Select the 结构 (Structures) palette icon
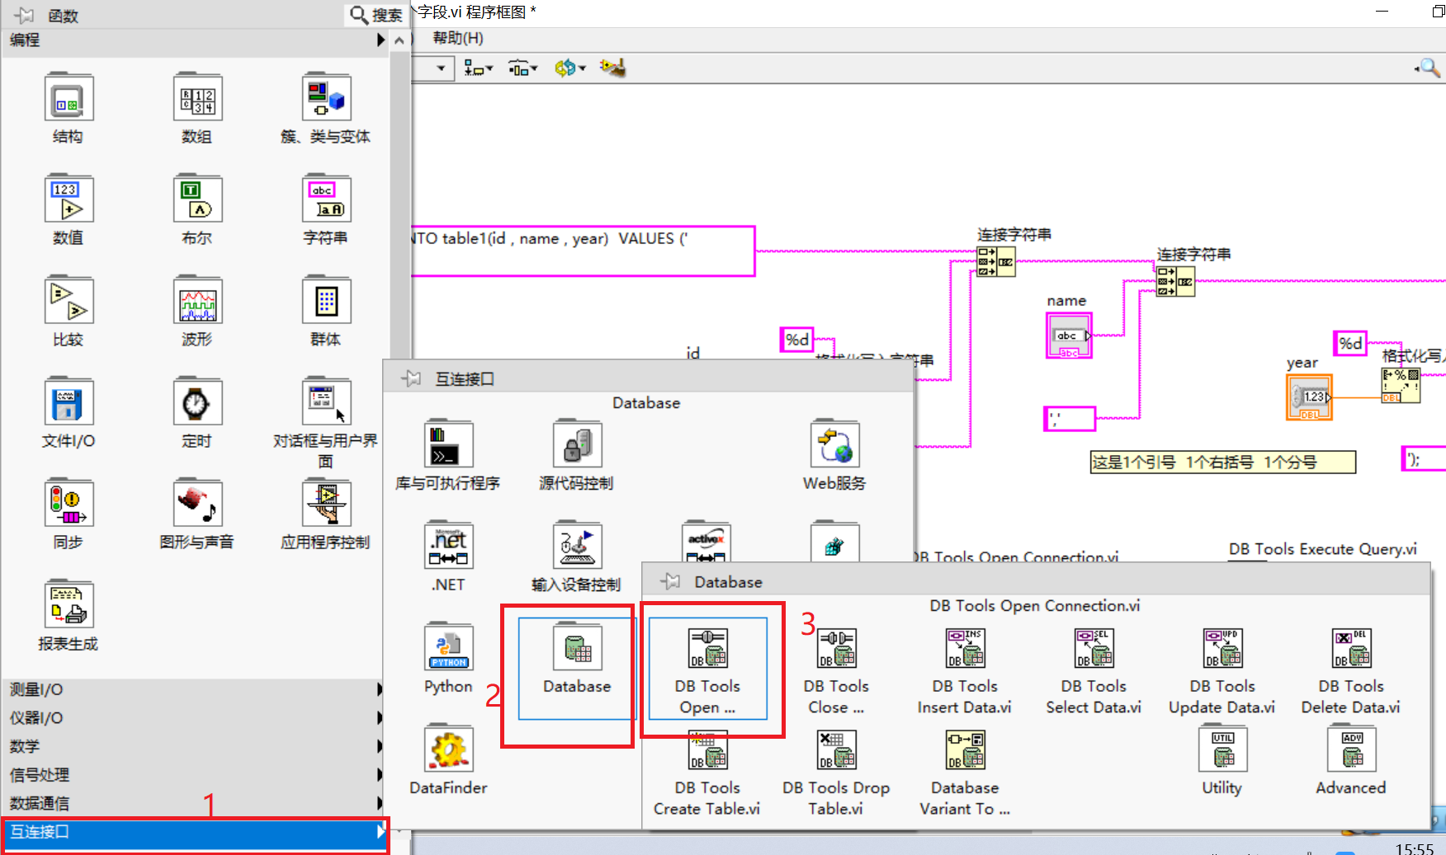The height and width of the screenshot is (855, 1446). click(68, 97)
